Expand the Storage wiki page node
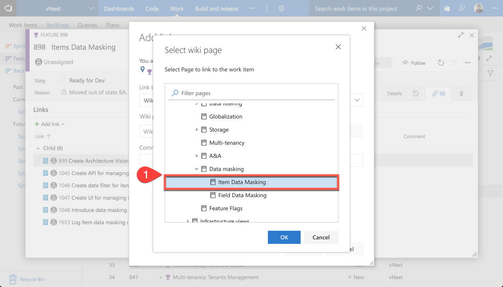This screenshot has width=503, height=287. pos(197,130)
